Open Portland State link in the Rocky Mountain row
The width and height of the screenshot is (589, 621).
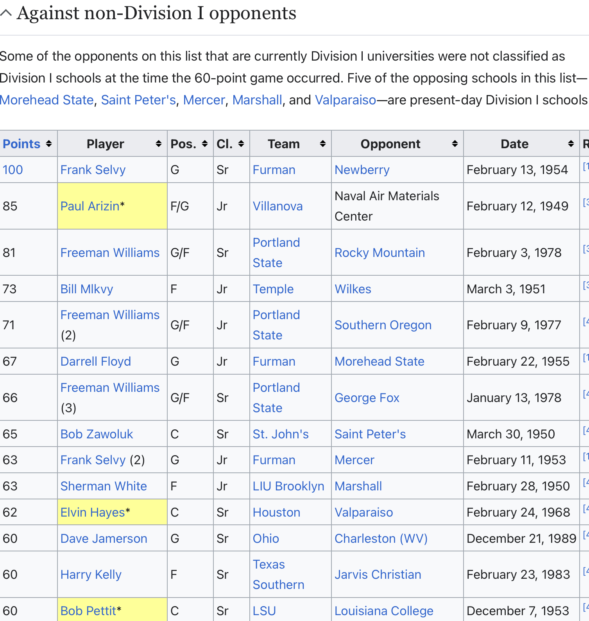(x=276, y=253)
